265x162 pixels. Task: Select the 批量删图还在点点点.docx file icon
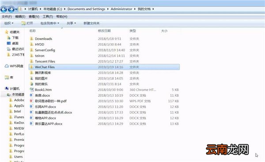click(x=31, y=112)
